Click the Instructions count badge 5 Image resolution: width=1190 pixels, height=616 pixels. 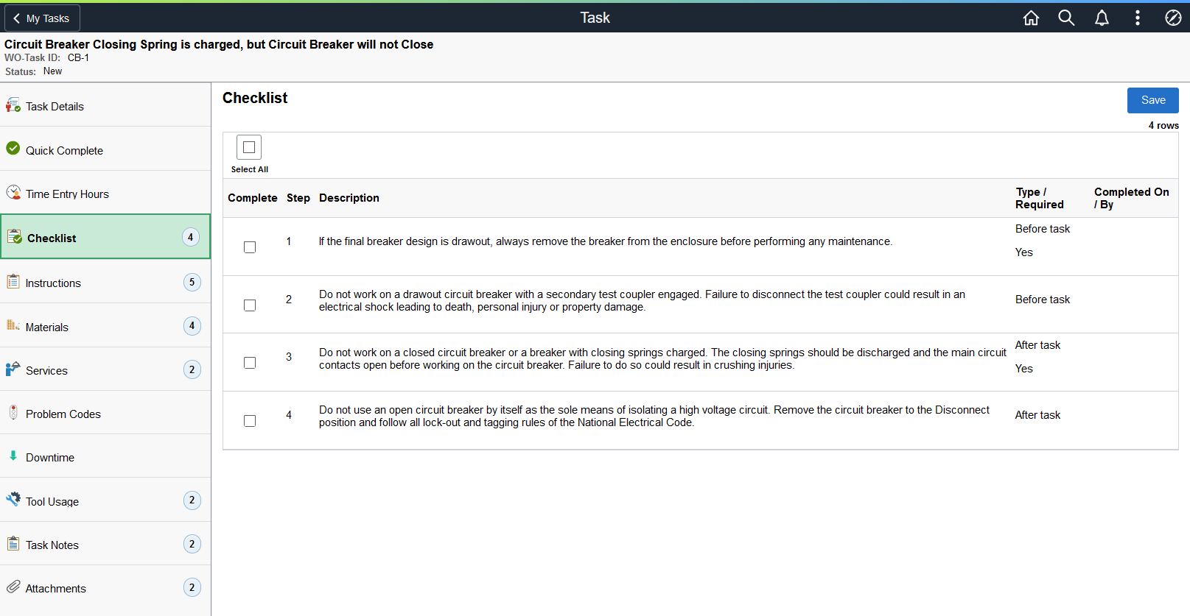[192, 282]
